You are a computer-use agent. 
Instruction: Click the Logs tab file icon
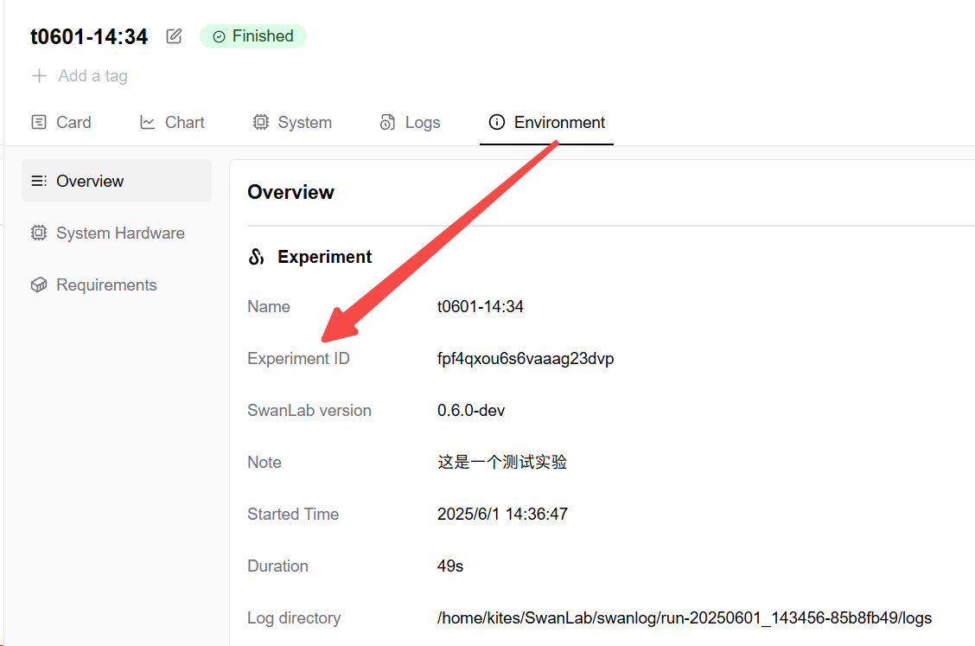tap(387, 123)
